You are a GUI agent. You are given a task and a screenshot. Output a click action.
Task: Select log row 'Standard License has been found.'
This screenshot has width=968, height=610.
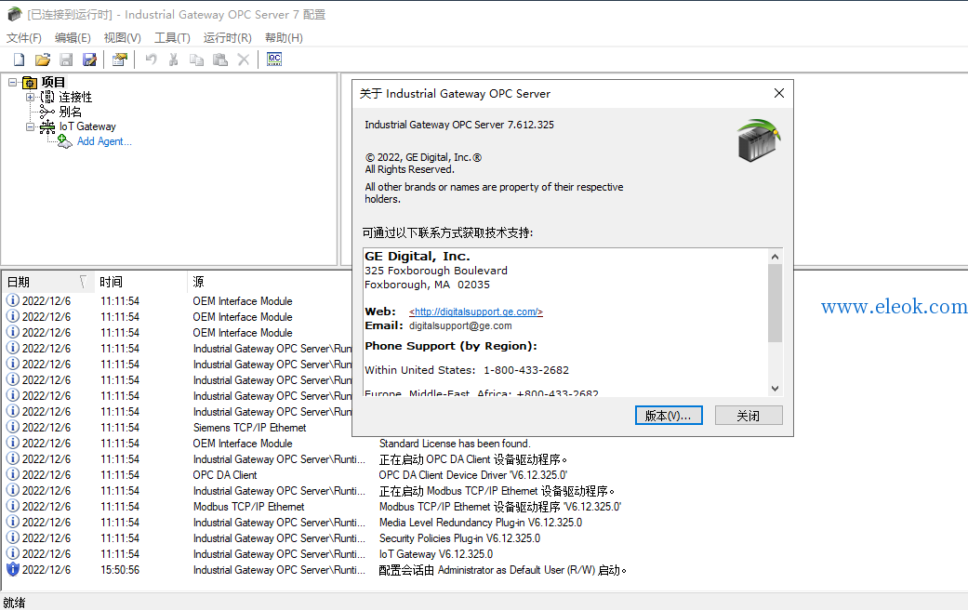(x=455, y=444)
